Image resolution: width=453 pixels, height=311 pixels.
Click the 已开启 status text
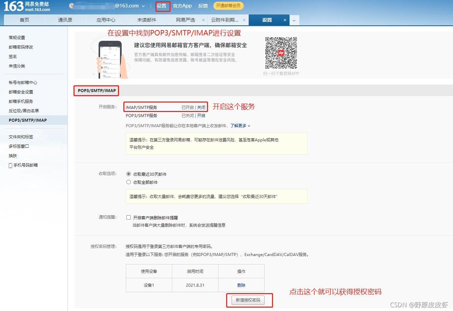[x=188, y=108]
